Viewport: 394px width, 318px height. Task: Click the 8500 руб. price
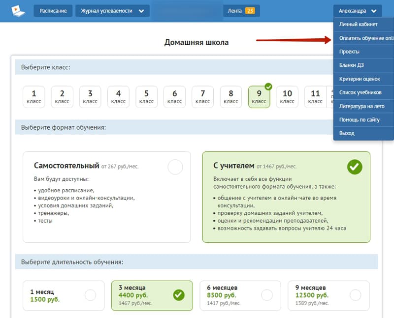pos(222,295)
